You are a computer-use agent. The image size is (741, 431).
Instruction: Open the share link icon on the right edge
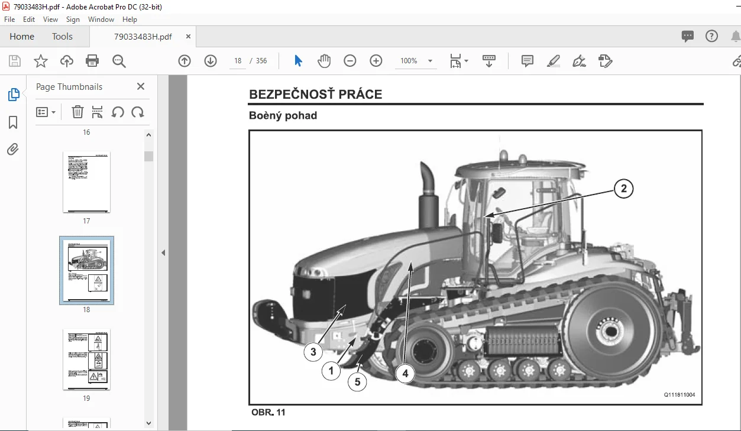[737, 61]
